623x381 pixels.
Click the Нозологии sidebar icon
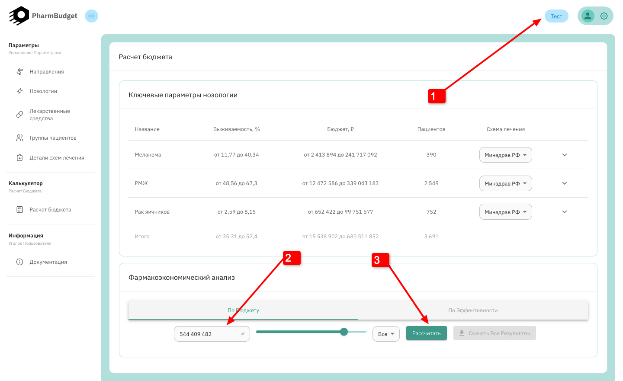point(19,91)
